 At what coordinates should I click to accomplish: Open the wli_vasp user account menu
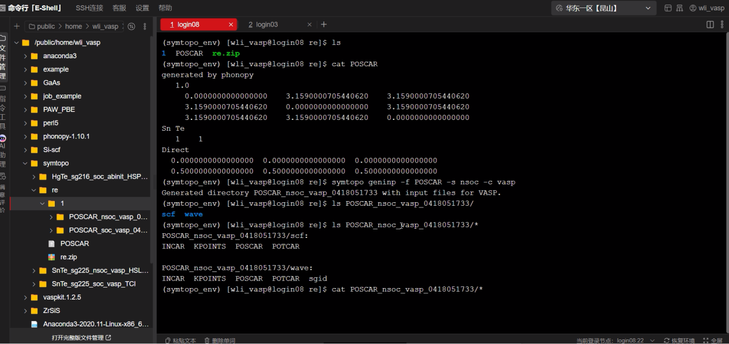[x=707, y=8]
